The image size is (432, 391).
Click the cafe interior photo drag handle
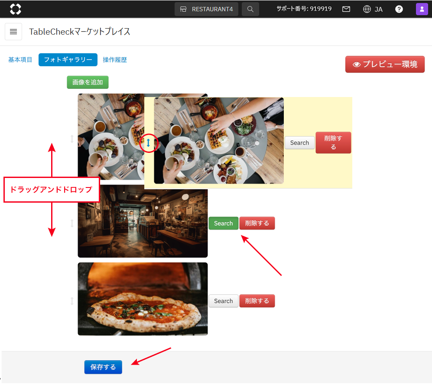pyautogui.click(x=72, y=223)
